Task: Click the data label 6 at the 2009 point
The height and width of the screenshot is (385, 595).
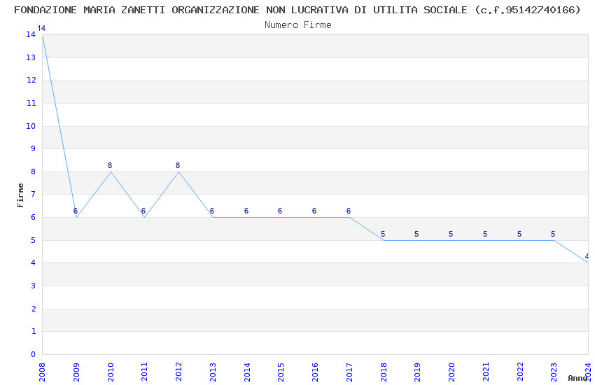Action: point(76,211)
